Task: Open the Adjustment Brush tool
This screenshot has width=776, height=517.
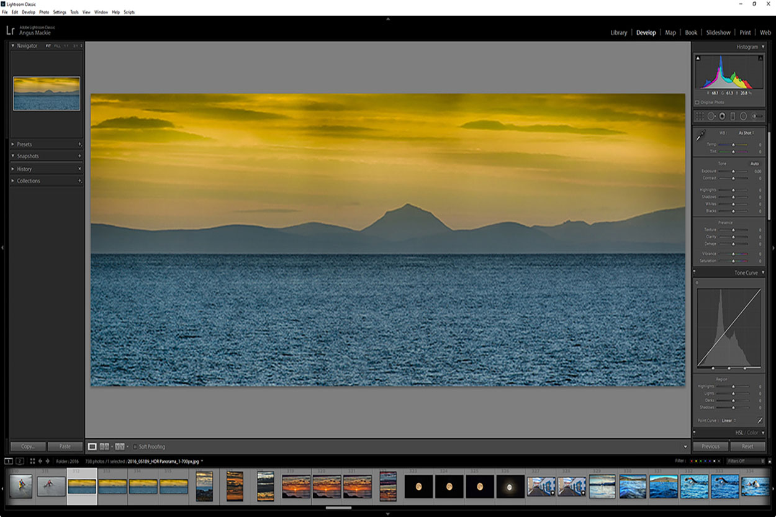Action: (756, 116)
